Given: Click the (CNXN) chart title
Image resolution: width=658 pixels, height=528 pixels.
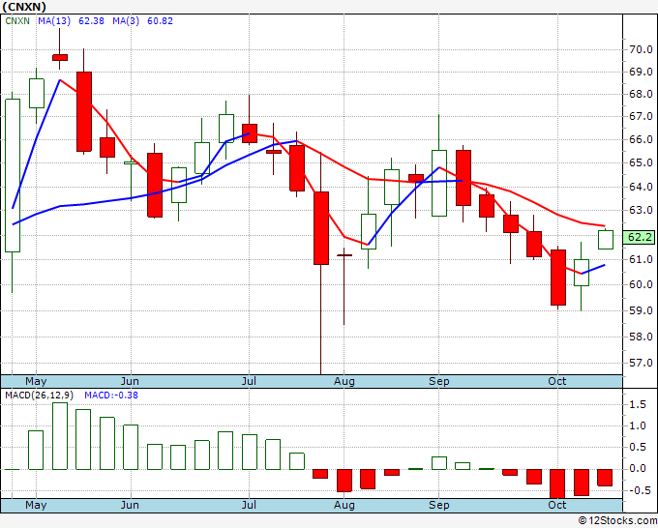Looking at the screenshot, I should [x=24, y=7].
